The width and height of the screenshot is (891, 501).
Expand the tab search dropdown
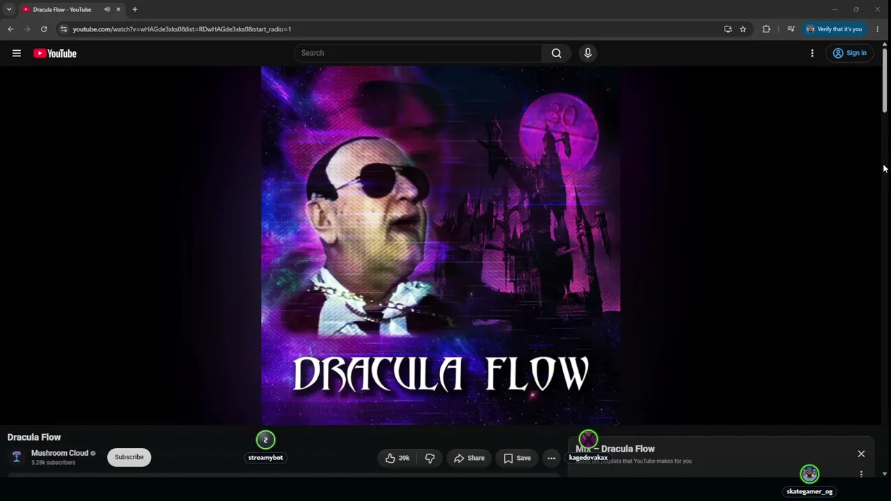point(9,9)
